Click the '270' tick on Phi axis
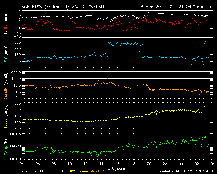Image resolution: width=217 pixels, height=174 pixels. [18, 48]
